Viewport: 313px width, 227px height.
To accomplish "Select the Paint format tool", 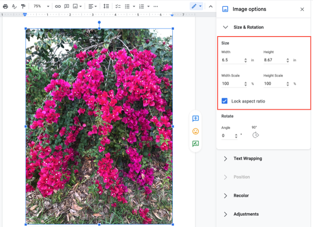I will pyautogui.click(x=23, y=6).
